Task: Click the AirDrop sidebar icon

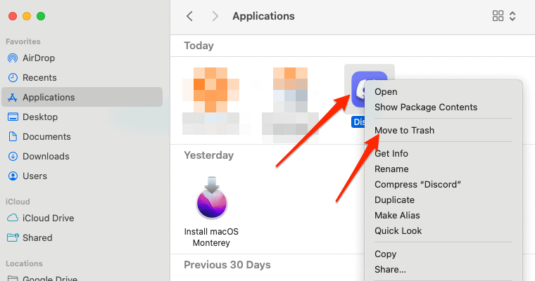Action: pyautogui.click(x=13, y=58)
